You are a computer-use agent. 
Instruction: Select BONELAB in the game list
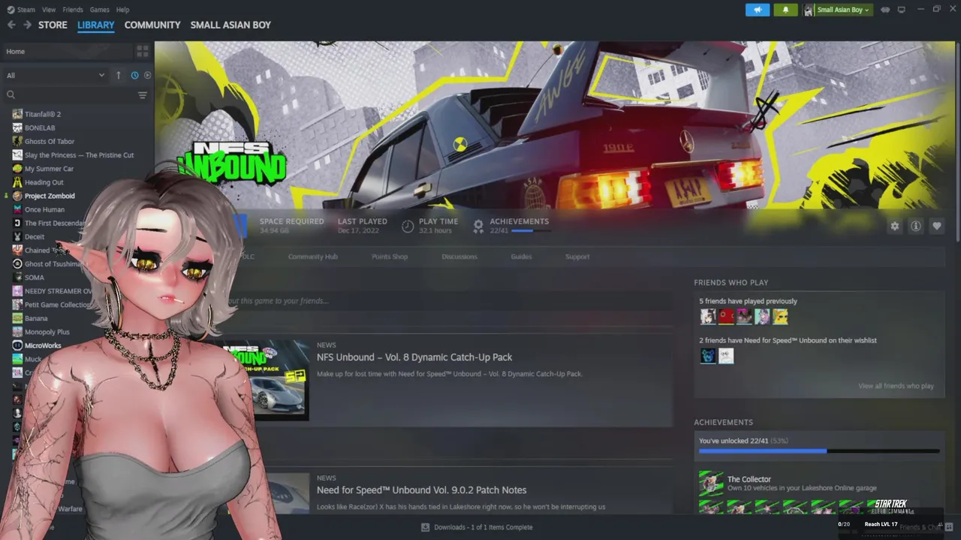click(40, 127)
